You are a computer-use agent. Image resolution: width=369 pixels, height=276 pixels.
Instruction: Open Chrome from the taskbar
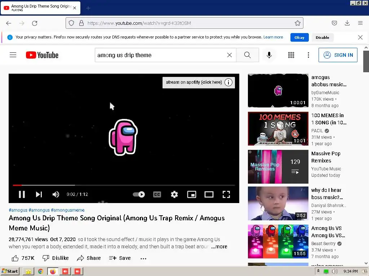point(40,272)
